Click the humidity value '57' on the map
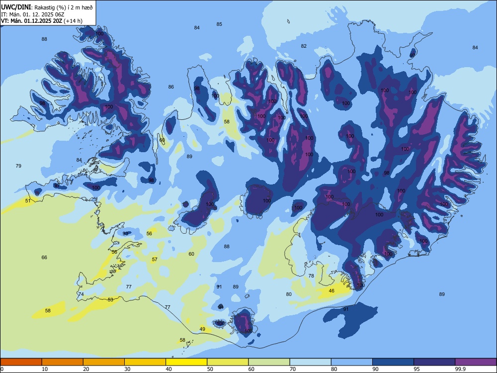The image size is (497, 373). click(x=155, y=259)
